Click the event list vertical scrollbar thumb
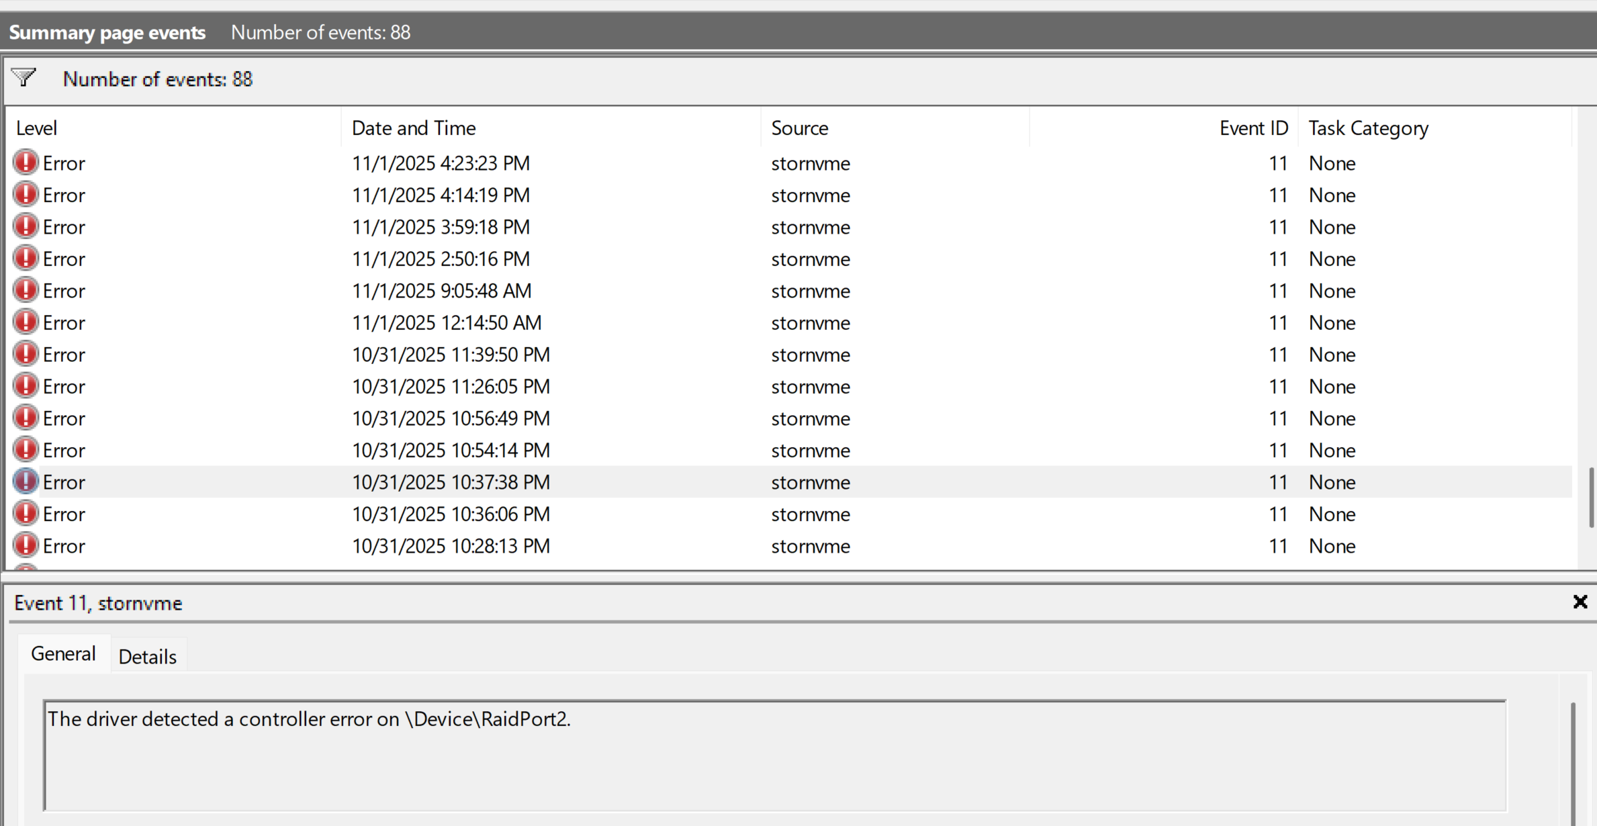This screenshot has width=1597, height=826. point(1591,497)
